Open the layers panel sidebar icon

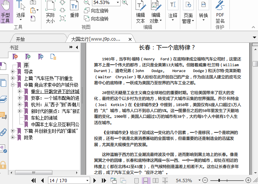(3, 99)
